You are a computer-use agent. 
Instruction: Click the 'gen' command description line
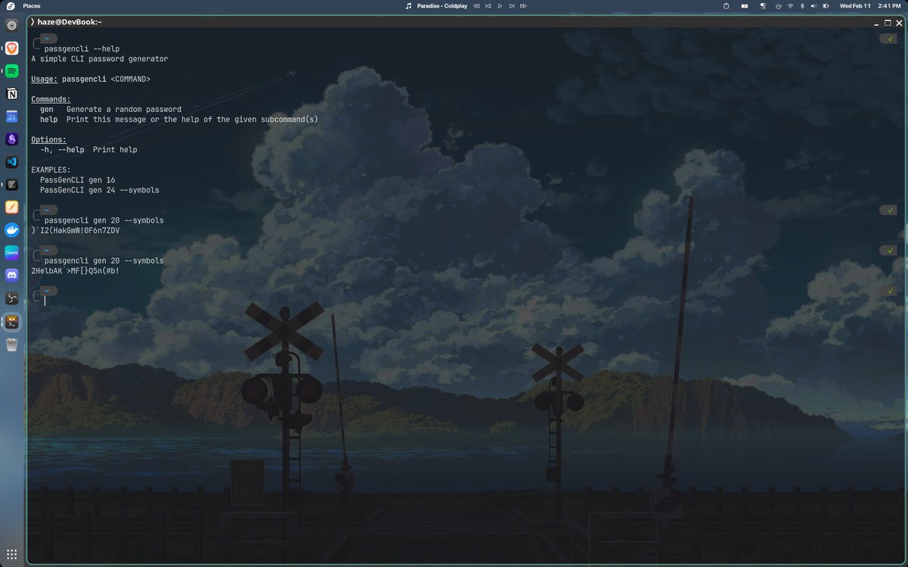(x=110, y=109)
